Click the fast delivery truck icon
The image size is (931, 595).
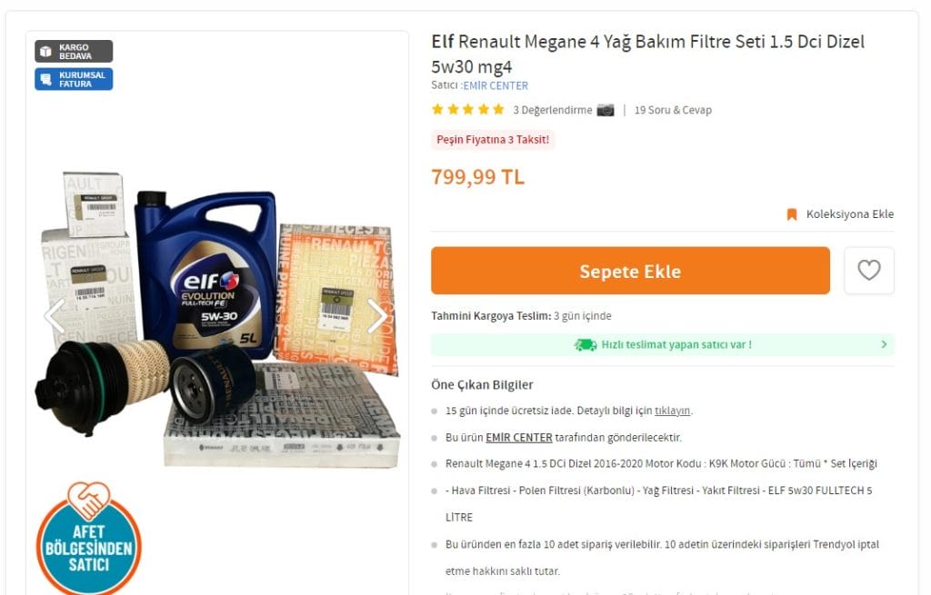pyautogui.click(x=586, y=344)
